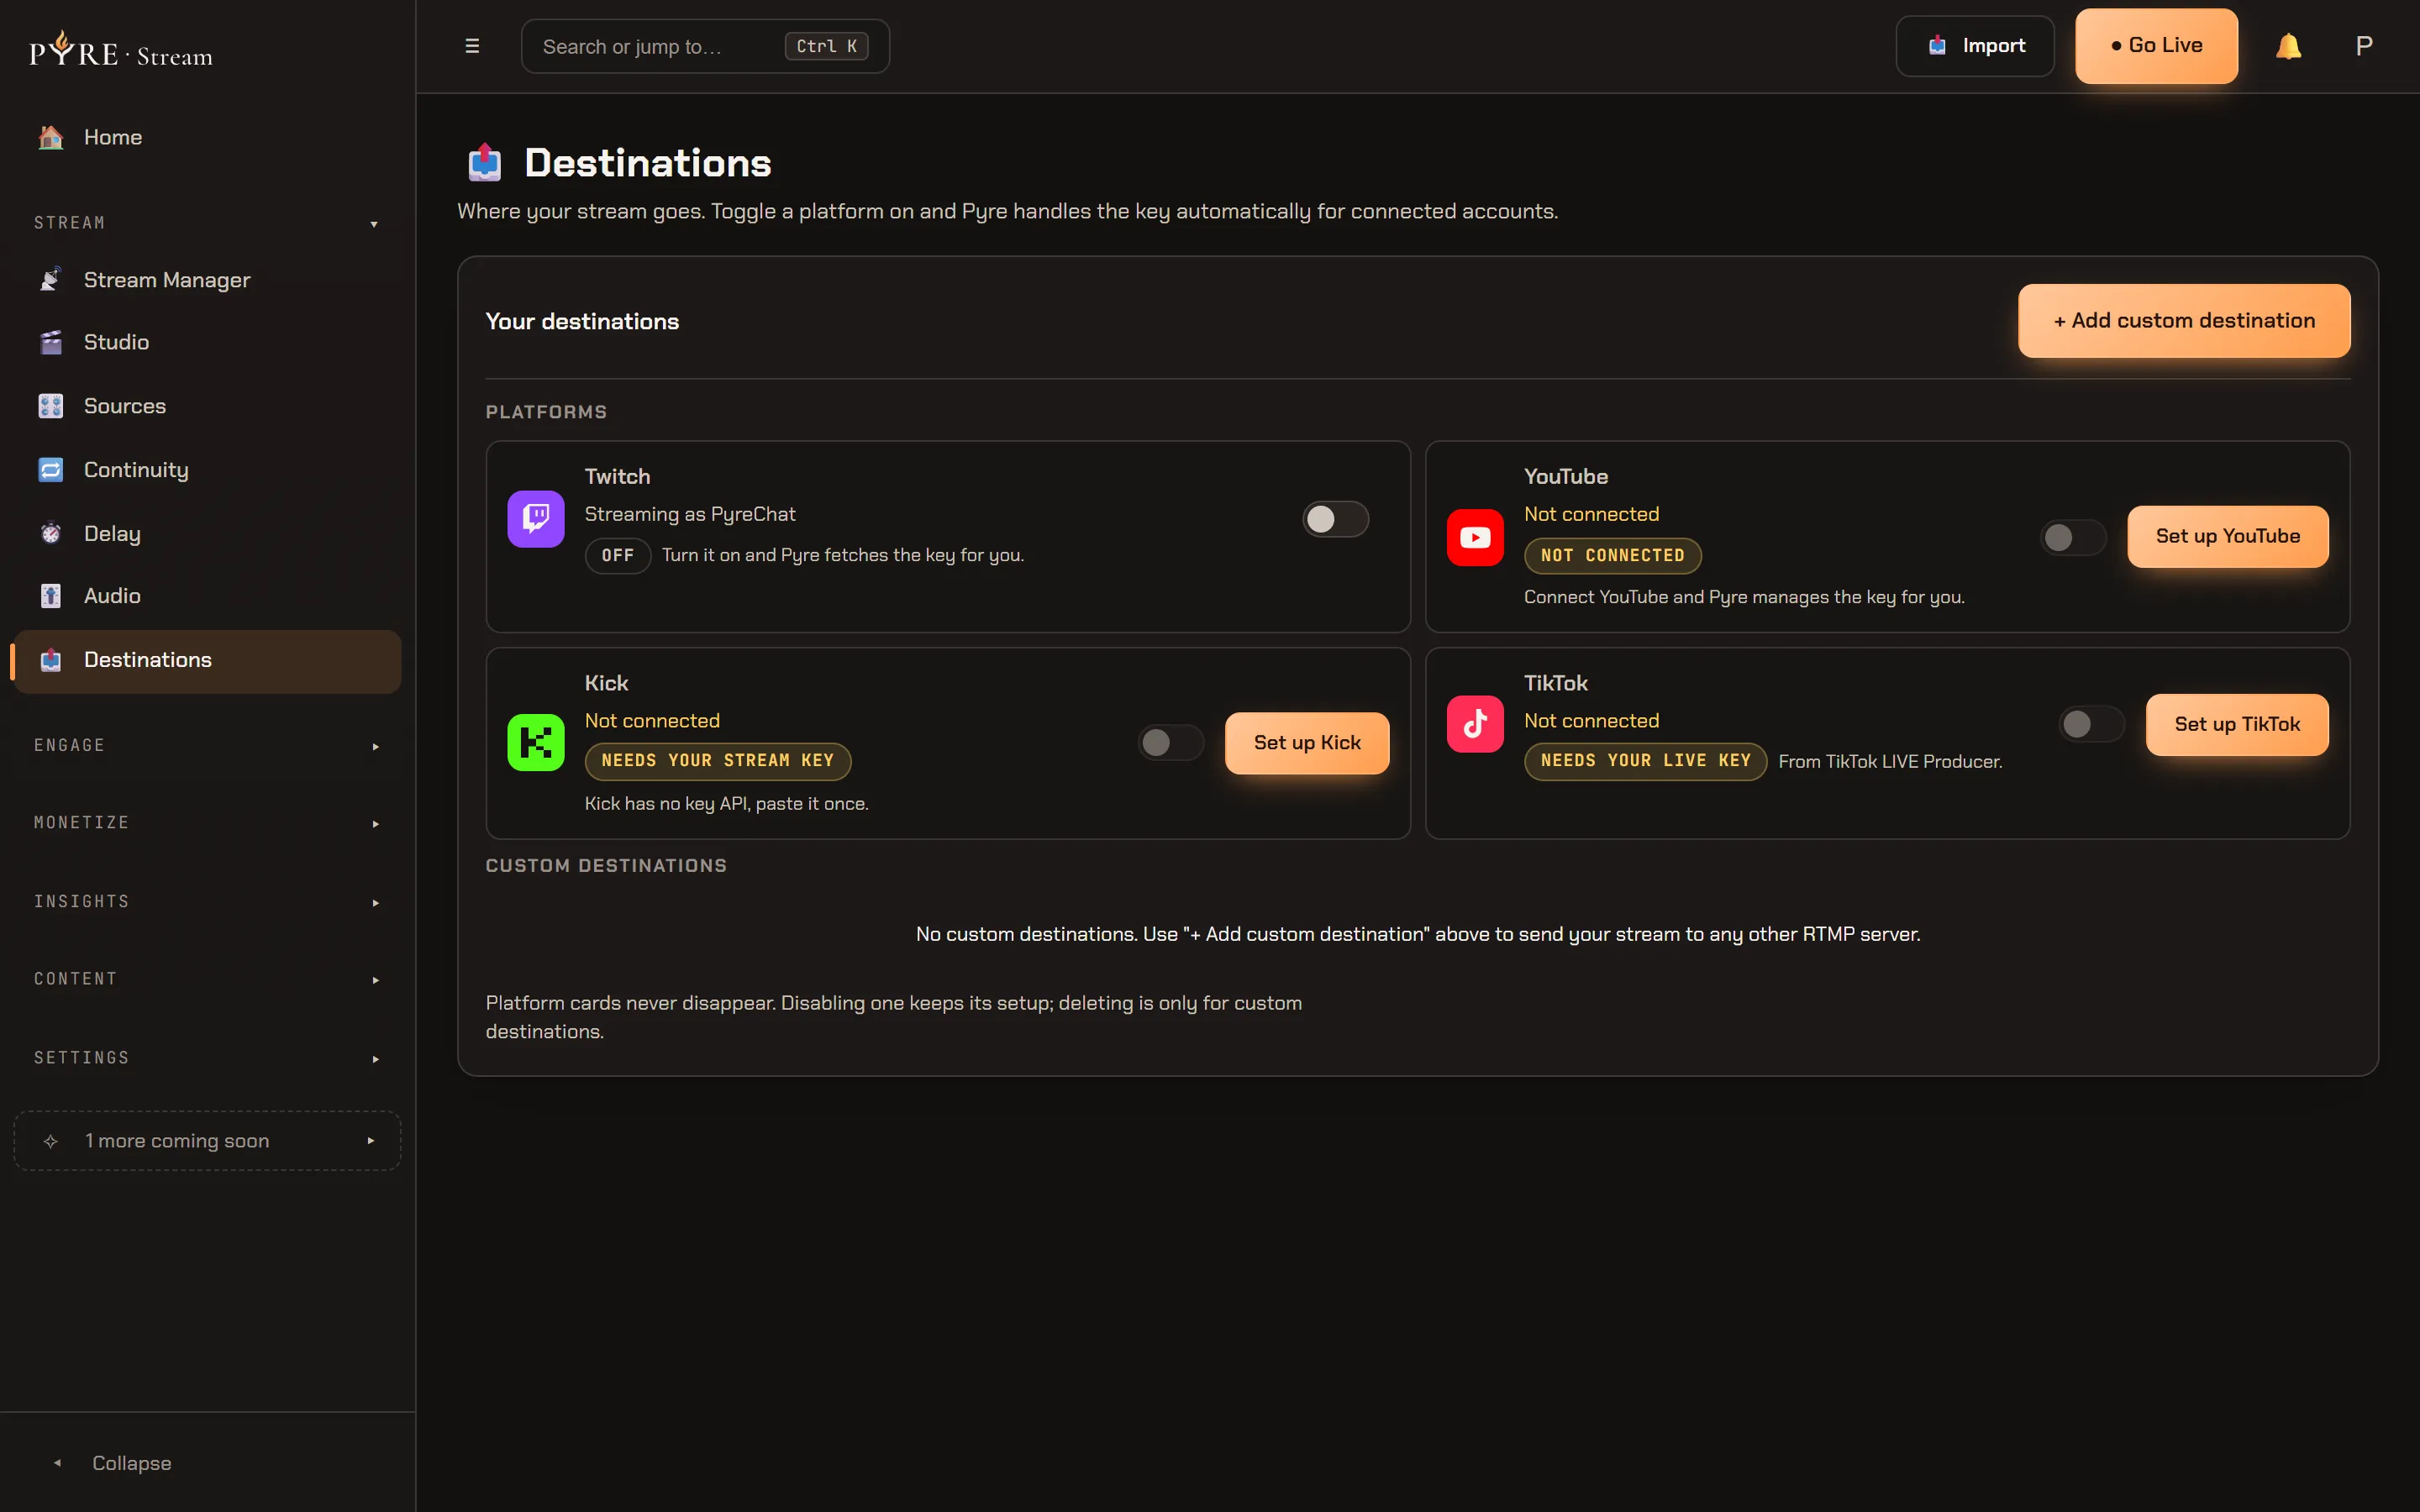The width and height of the screenshot is (2420, 1512).
Task: Click the NOT CONNECTED badge on YouTube
Action: [1612, 555]
